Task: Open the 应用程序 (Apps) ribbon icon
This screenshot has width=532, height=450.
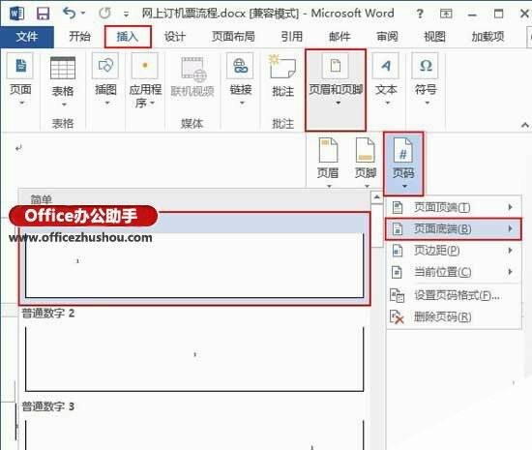Action: point(145,66)
